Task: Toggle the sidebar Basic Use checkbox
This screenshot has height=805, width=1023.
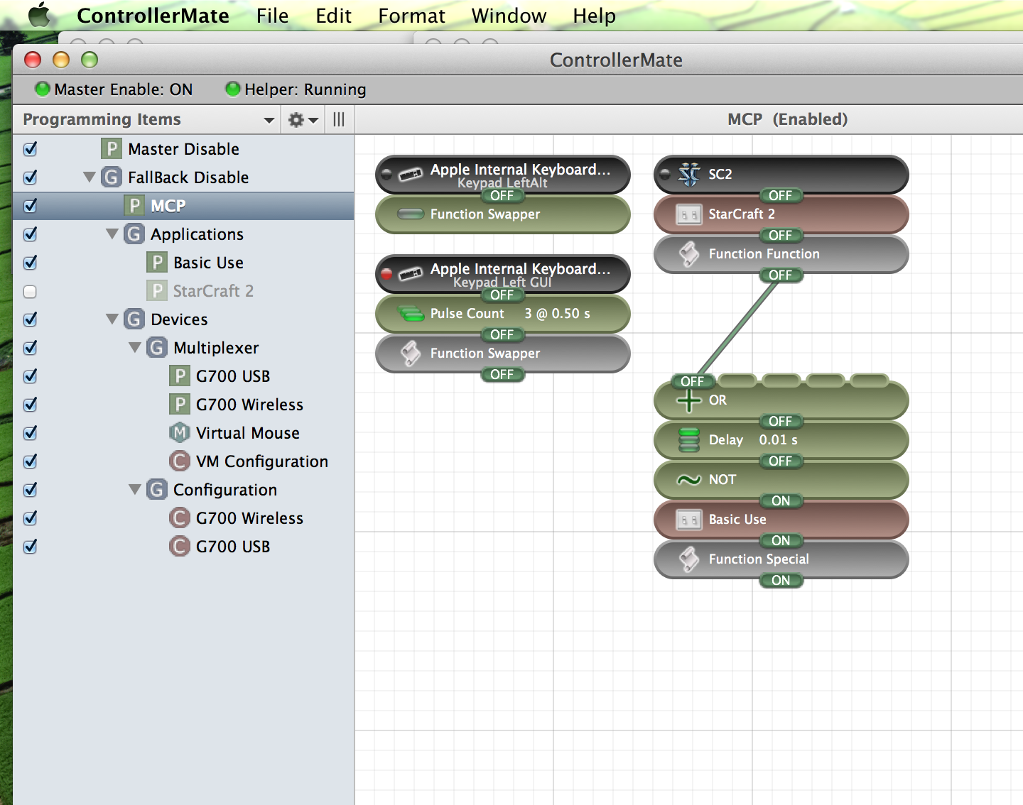Action: tap(30, 263)
